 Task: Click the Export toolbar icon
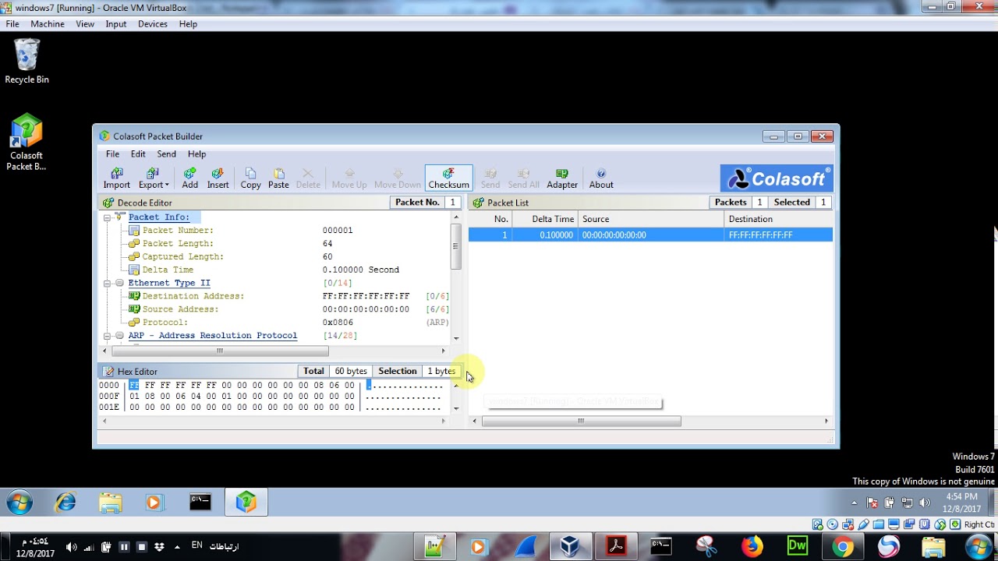152,174
